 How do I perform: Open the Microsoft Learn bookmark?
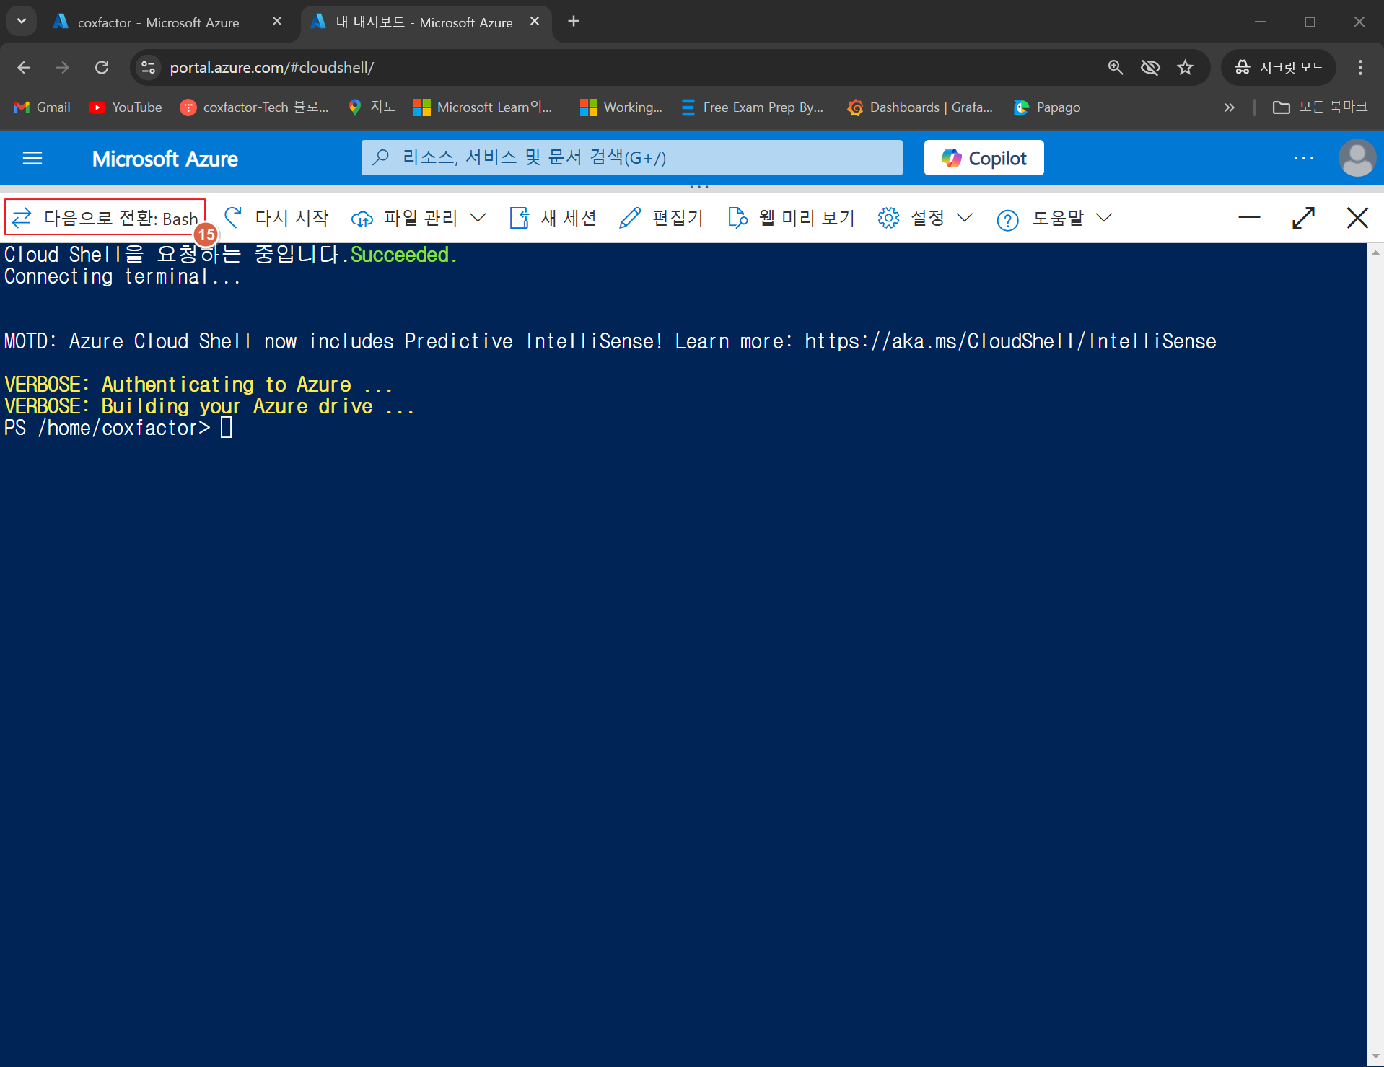[x=483, y=107]
